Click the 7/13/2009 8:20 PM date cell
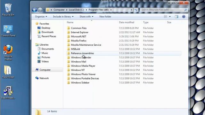Viewport: 205px width, 115px height. [129, 28]
